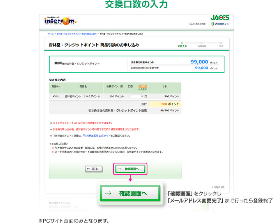This screenshot has height=223, width=273.
Task: Click the 杏林堂ポイント 100ポイント product name
Action: 82,97
